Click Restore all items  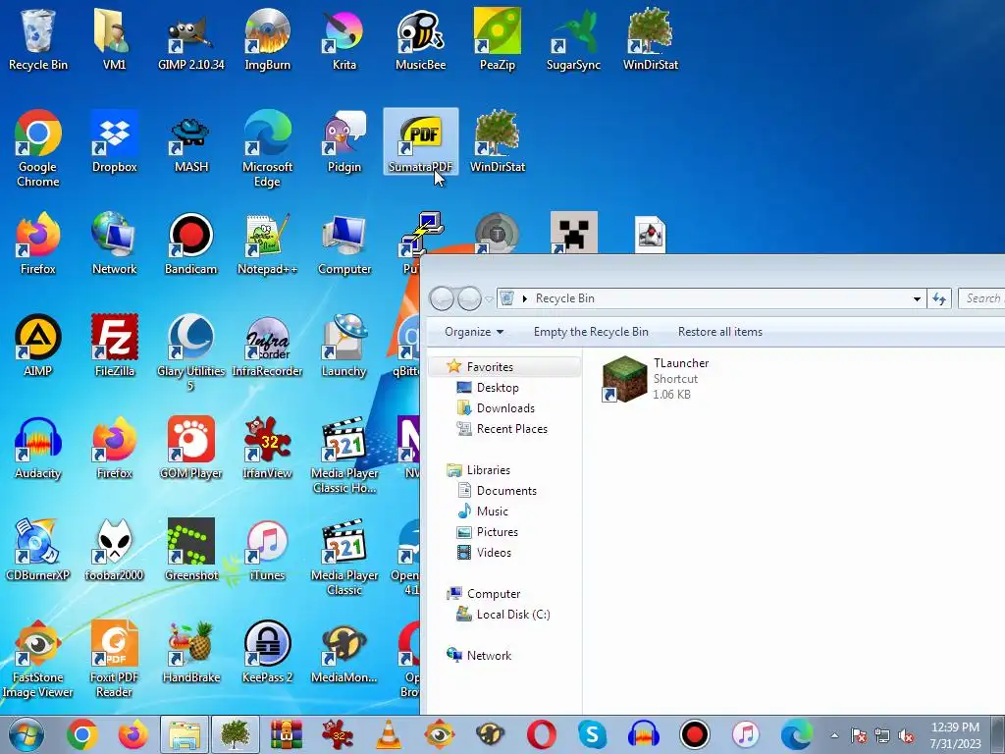[x=720, y=332]
